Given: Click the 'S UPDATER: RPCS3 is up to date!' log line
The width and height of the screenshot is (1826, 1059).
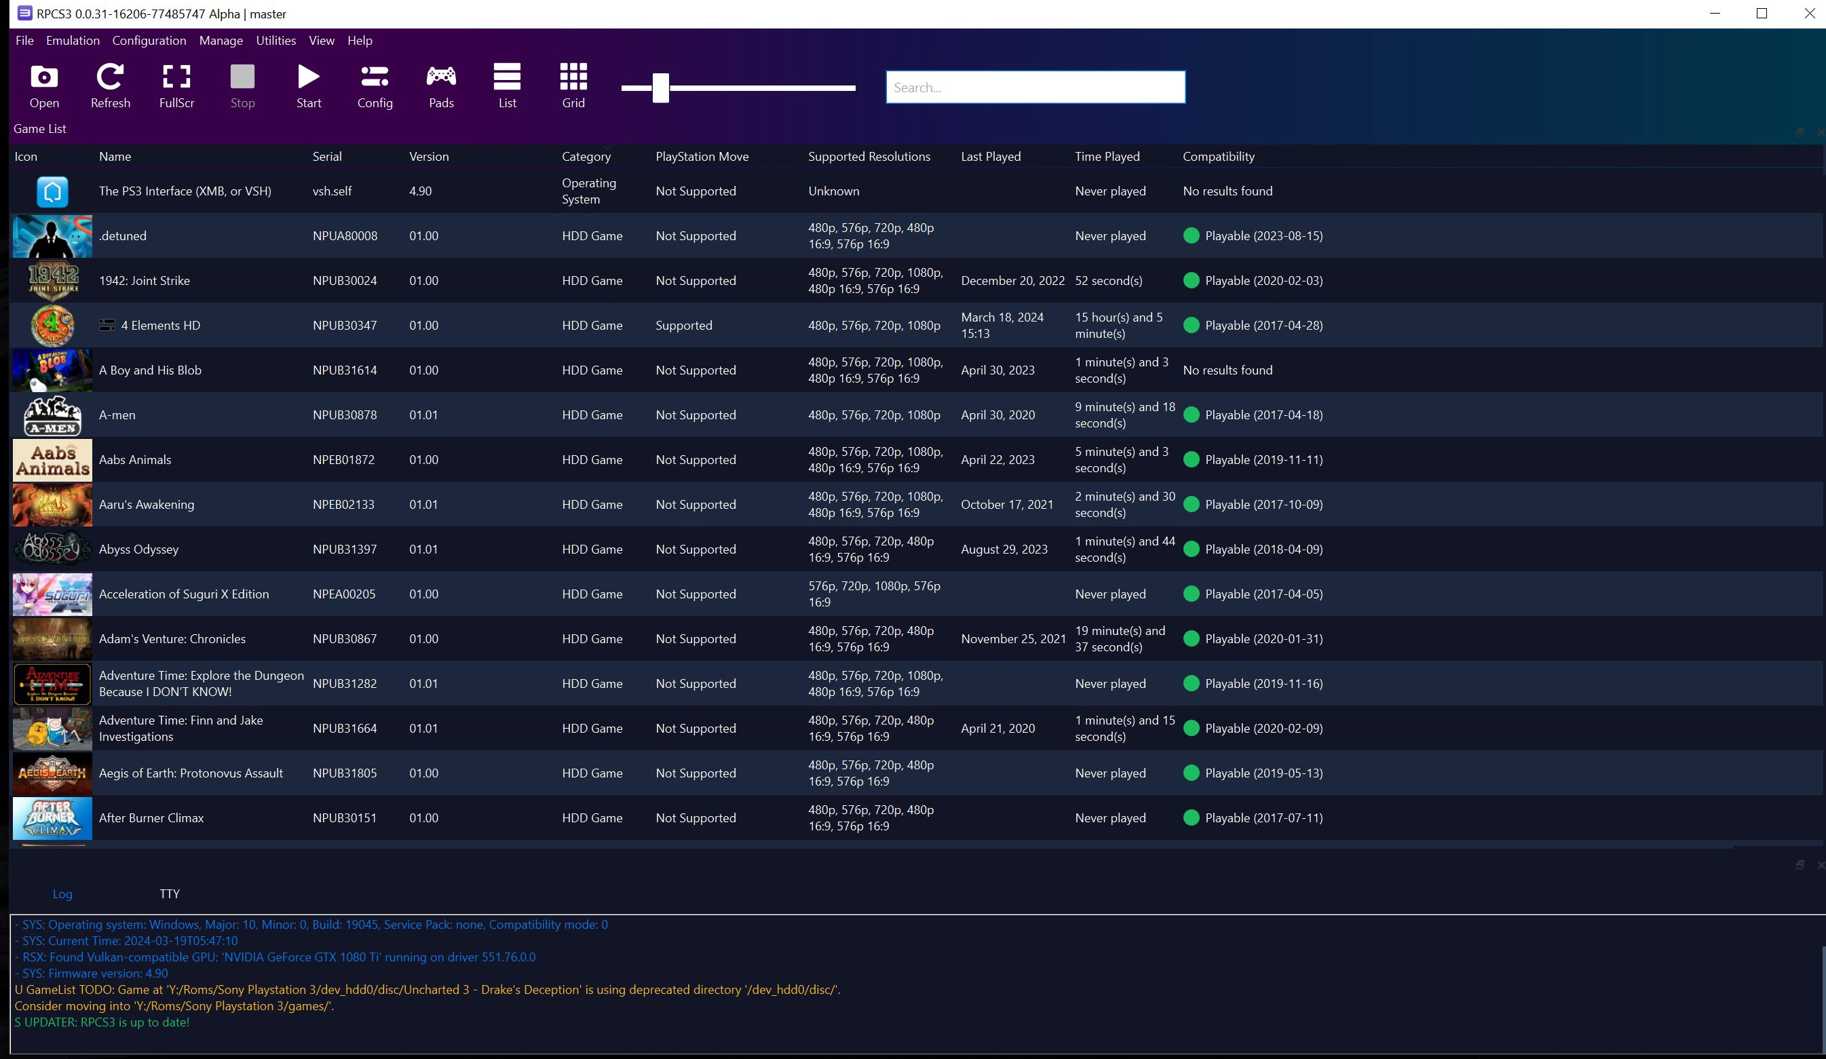Looking at the screenshot, I should (102, 1022).
